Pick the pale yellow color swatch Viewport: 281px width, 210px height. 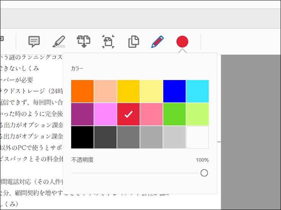click(151, 91)
